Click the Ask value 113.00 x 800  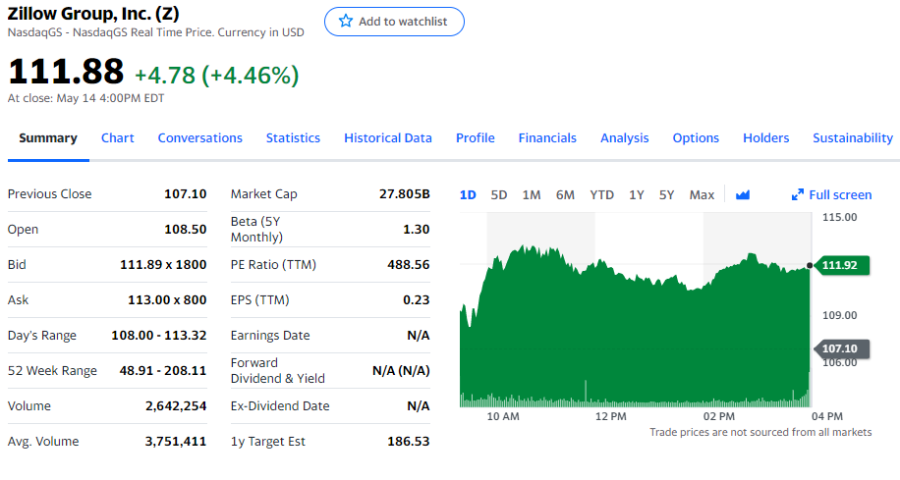click(x=167, y=300)
